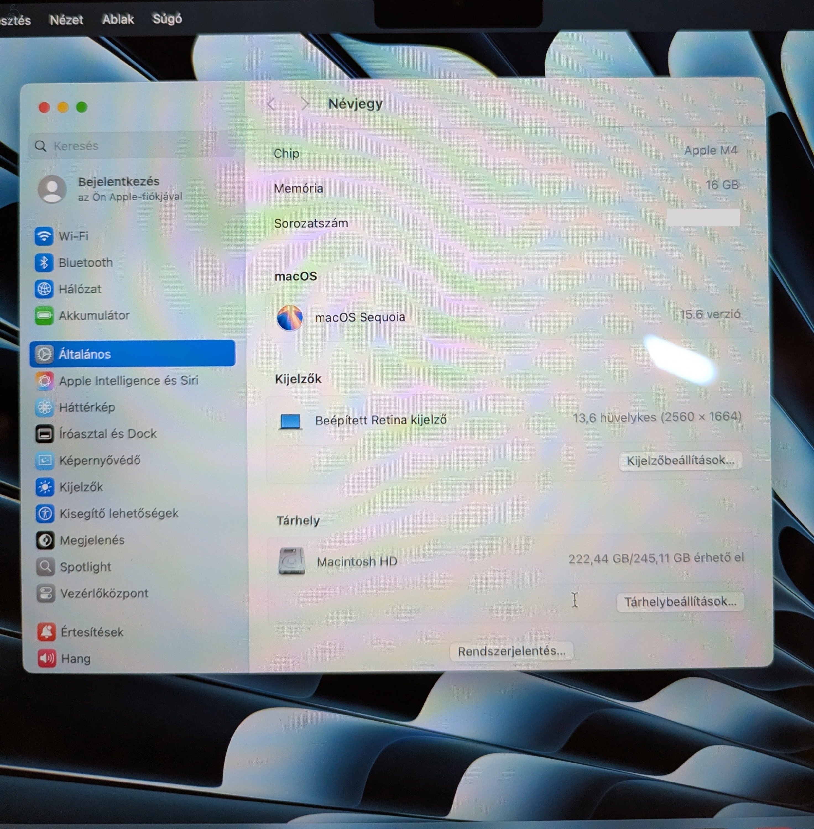Open Kisegítő lehetőségek settings
The width and height of the screenshot is (814, 829).
(119, 513)
